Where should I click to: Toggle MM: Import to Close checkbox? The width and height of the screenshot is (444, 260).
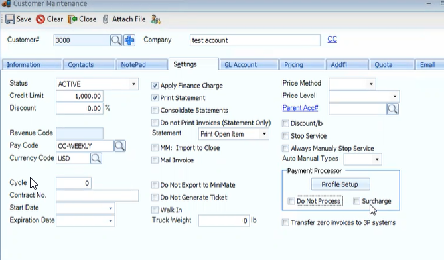coord(155,148)
